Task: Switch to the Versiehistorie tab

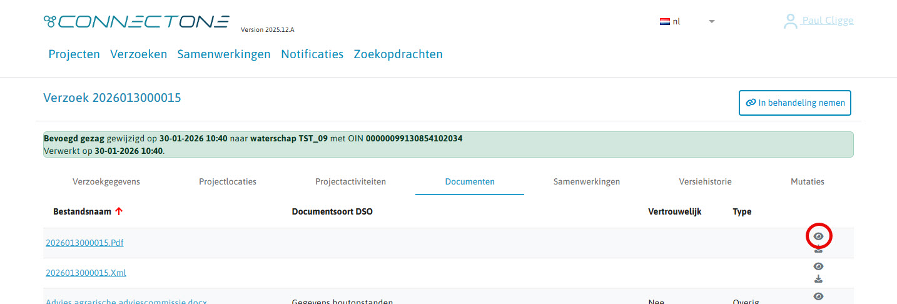Action: 706,182
